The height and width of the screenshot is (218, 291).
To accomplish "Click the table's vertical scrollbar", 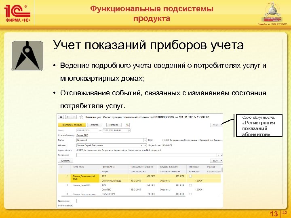I will pos(222,170).
